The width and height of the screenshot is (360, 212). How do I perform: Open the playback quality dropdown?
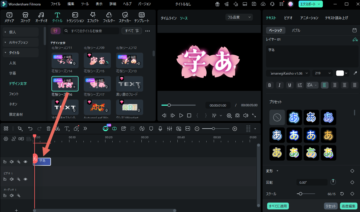[239, 17]
